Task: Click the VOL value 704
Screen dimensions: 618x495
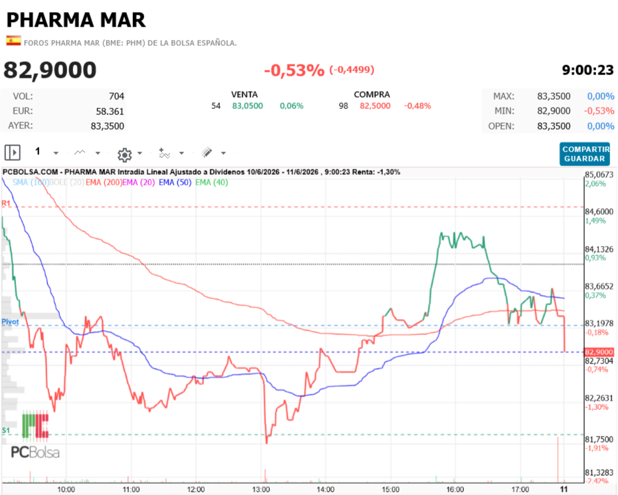Action: pos(116,96)
